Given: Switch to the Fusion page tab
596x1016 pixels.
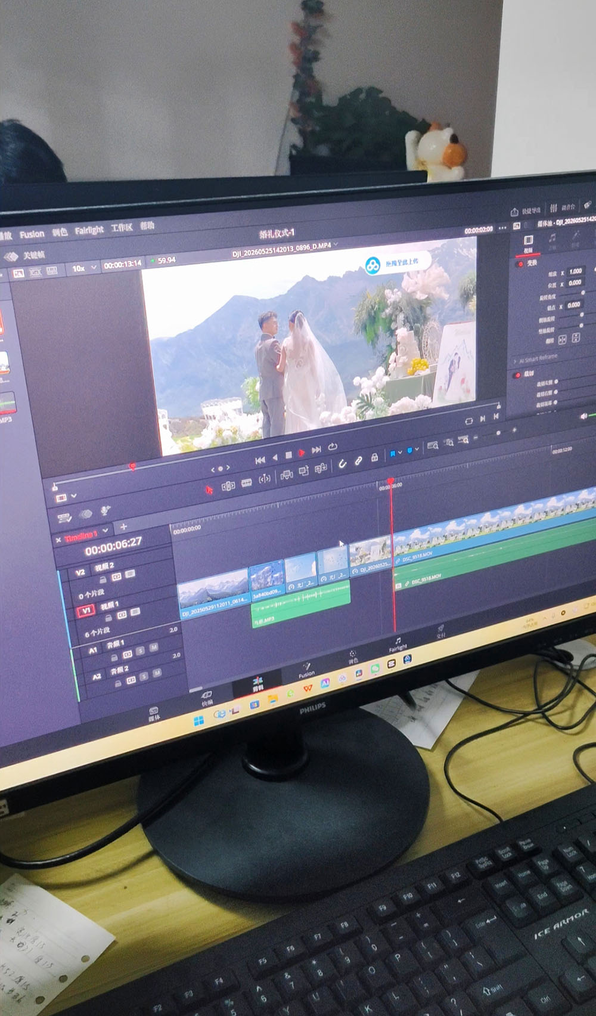Looking at the screenshot, I should pyautogui.click(x=306, y=670).
